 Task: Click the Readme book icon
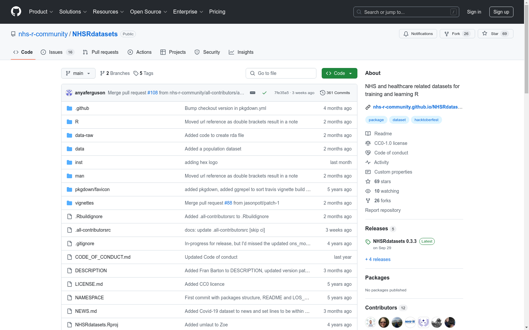tap(368, 134)
